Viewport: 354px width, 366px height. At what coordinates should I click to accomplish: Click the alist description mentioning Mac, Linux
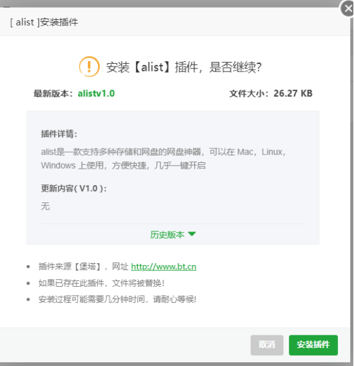coord(164,158)
